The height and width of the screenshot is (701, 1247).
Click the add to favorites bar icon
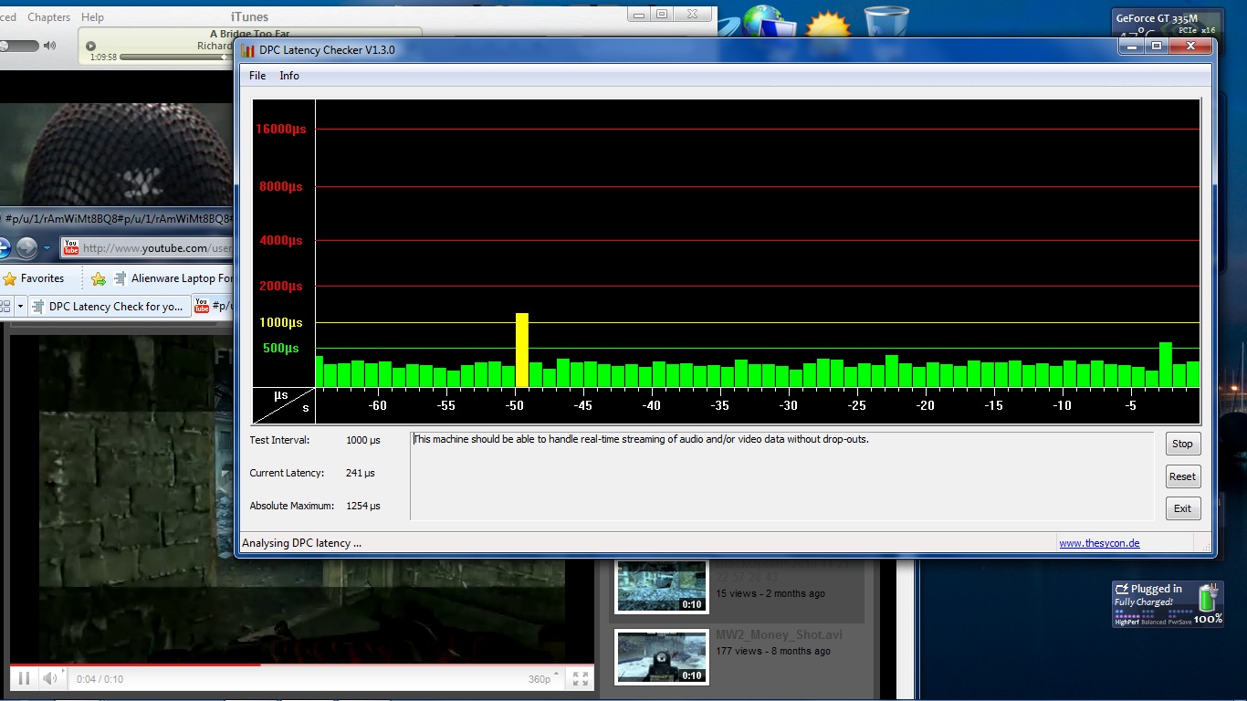click(99, 278)
